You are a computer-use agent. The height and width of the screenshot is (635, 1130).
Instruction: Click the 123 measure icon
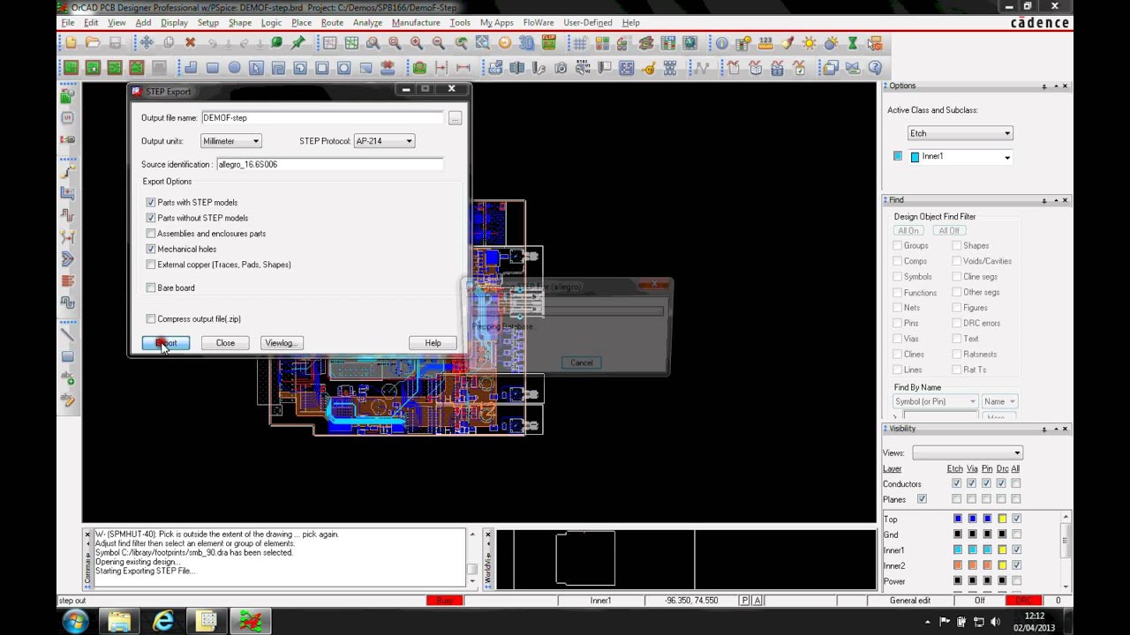[x=765, y=42]
